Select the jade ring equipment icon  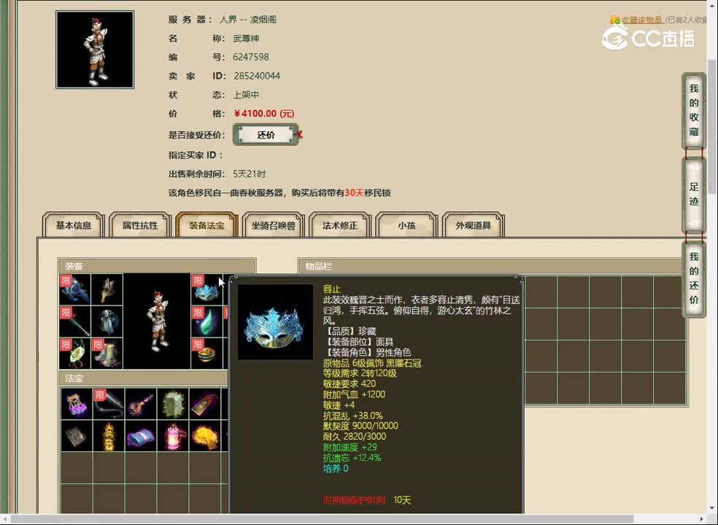(76, 353)
